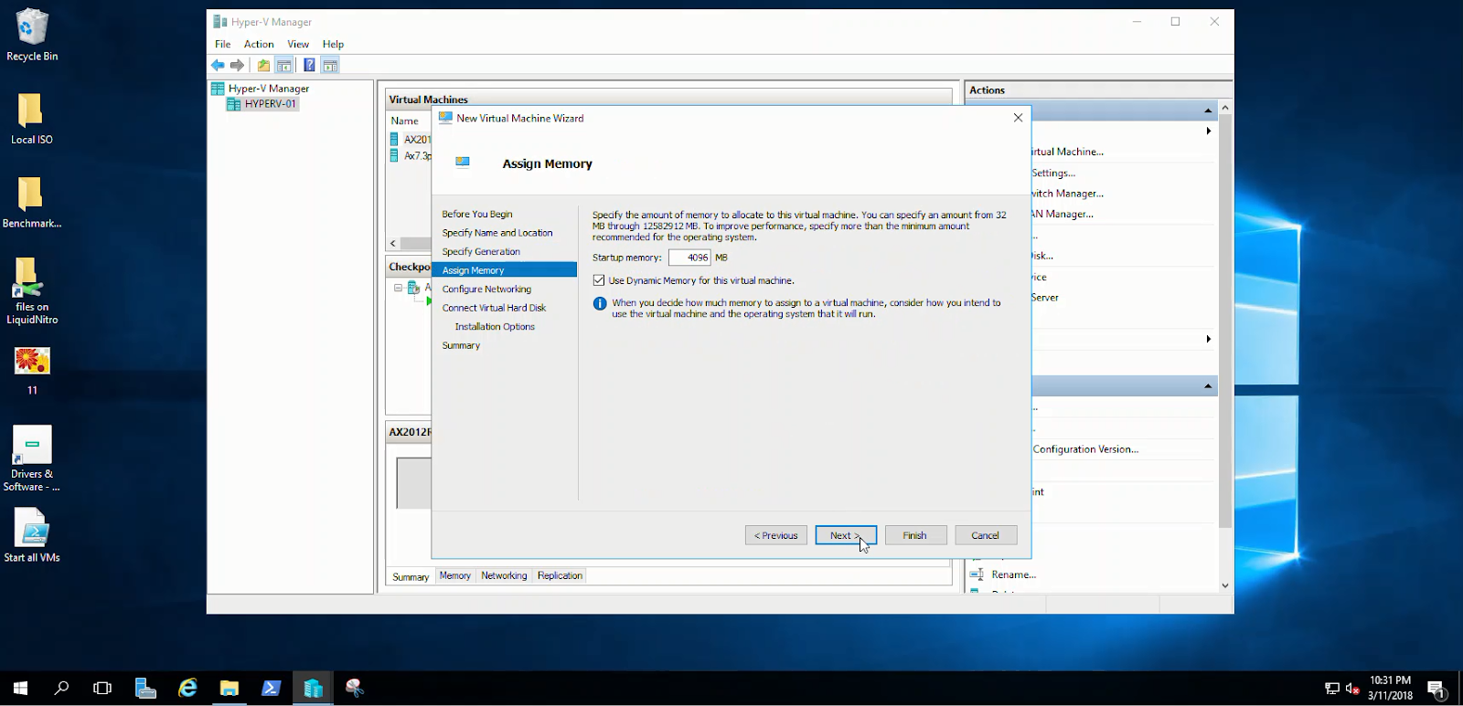The width and height of the screenshot is (1463, 706).
Task: Expand the first Actions submenu arrow
Action: pos(1208,132)
